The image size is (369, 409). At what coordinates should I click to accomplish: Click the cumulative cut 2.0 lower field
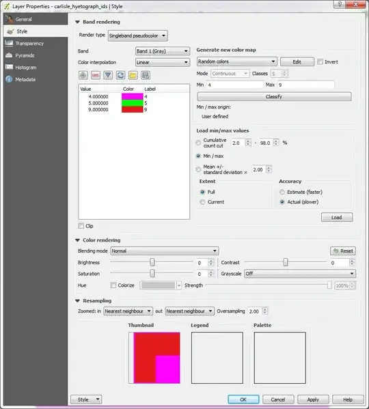[241, 143]
